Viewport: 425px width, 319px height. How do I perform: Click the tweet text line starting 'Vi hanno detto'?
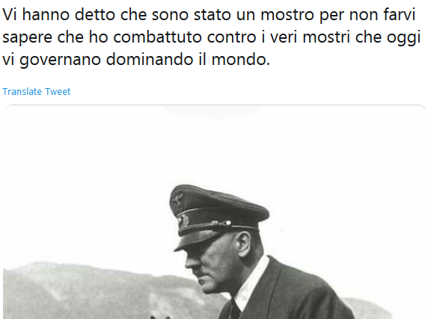pos(209,14)
